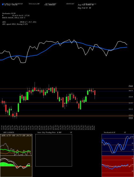This screenshot has width=134, height=177.
Task: Click the 'ADX signal: SELL' text
Action: click(15, 24)
